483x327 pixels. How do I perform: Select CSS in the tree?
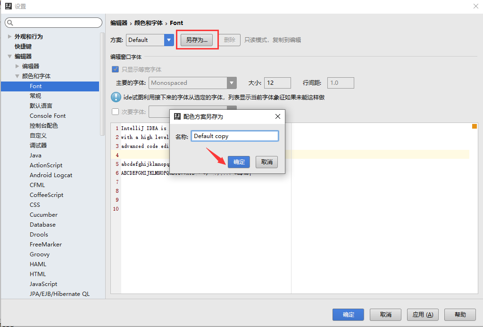pos(35,204)
